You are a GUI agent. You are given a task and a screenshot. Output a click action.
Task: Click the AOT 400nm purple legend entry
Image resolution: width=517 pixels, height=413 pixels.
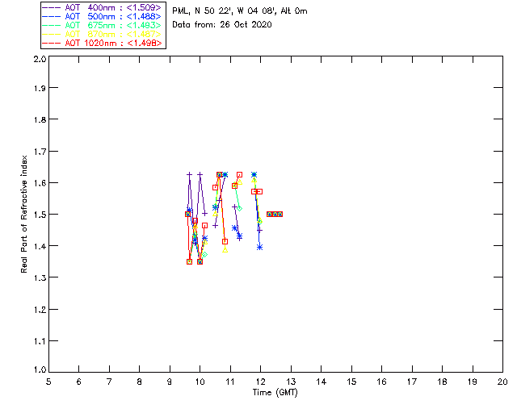102,7
